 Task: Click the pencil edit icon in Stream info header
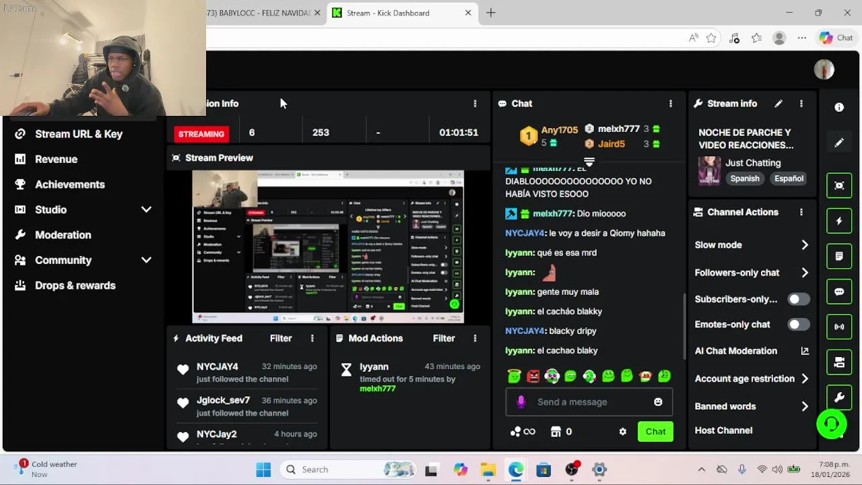click(778, 104)
